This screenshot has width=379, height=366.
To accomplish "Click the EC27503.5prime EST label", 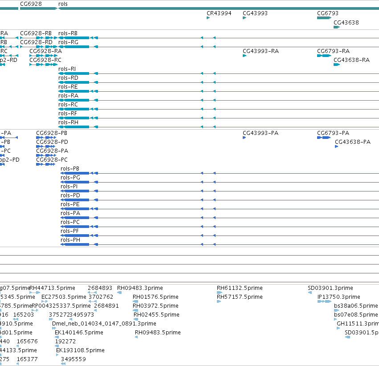I will coord(64,297).
